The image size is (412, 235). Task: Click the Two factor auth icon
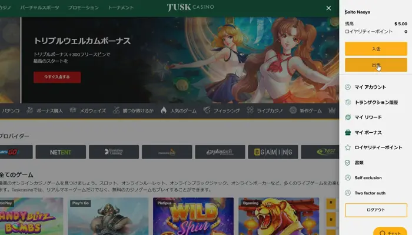click(x=348, y=193)
